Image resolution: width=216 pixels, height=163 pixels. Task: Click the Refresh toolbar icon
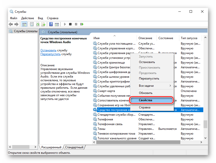tap(38, 24)
